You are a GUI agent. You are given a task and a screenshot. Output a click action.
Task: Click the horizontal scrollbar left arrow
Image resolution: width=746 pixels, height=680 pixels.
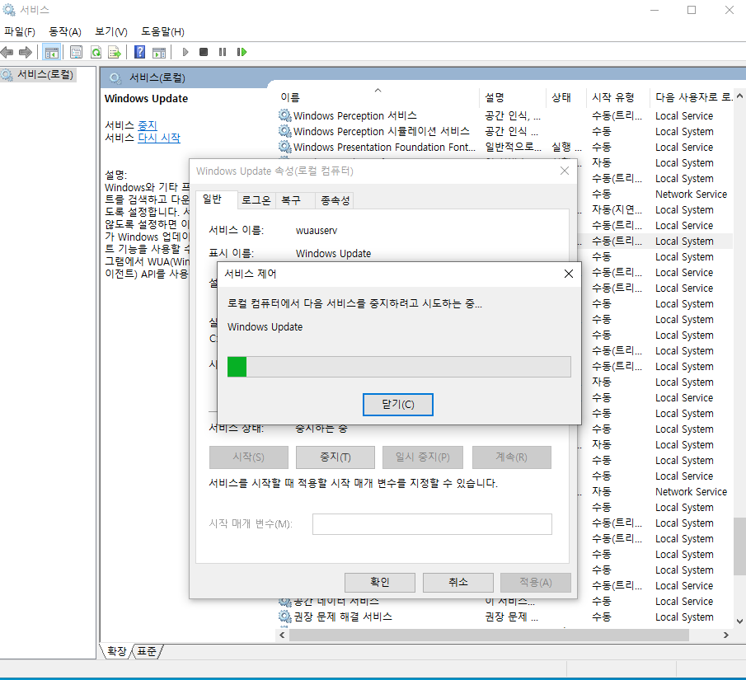282,635
